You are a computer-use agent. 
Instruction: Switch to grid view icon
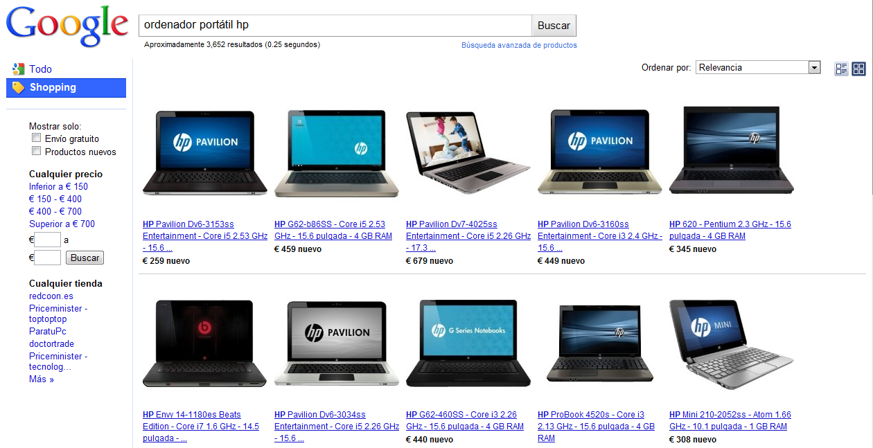pyautogui.click(x=858, y=69)
